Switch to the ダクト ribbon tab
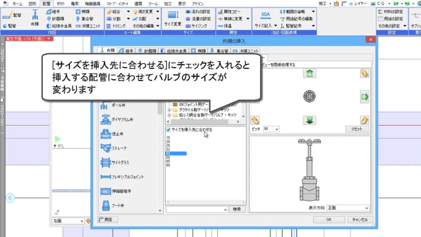 pos(61,4)
